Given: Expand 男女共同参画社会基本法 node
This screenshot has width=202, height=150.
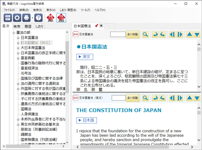Looking at the screenshot, I should [x=18, y=124].
